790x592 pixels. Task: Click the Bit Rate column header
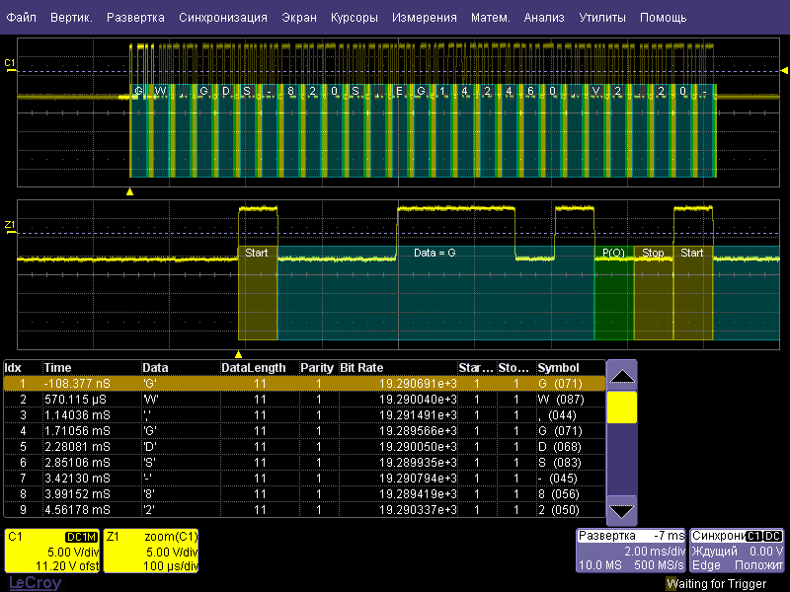click(x=361, y=367)
